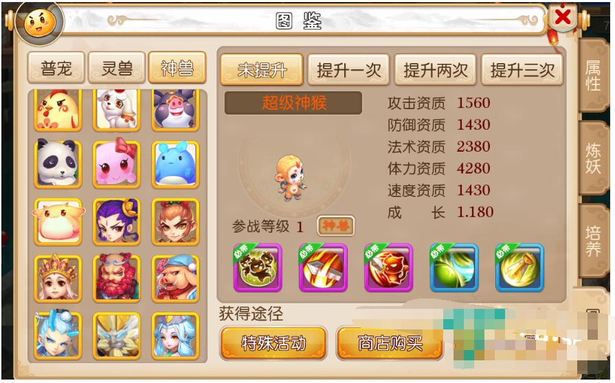Select the 提升三次 upgrade stage tab
Viewport: 615px width, 383px height.
pos(522,70)
